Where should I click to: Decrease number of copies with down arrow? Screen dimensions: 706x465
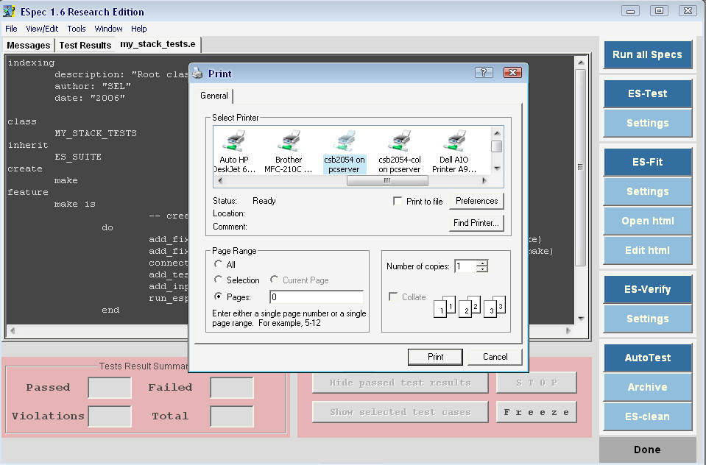[482, 269]
